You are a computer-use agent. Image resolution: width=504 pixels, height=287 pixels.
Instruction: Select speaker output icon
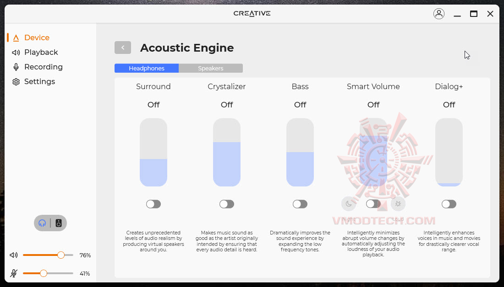(x=59, y=223)
